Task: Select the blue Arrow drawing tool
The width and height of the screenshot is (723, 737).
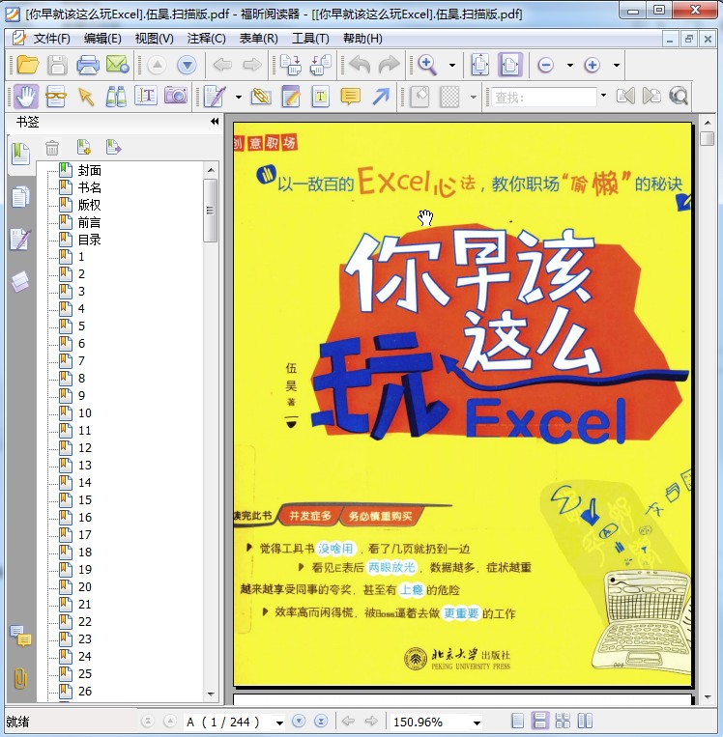Action: point(381,97)
